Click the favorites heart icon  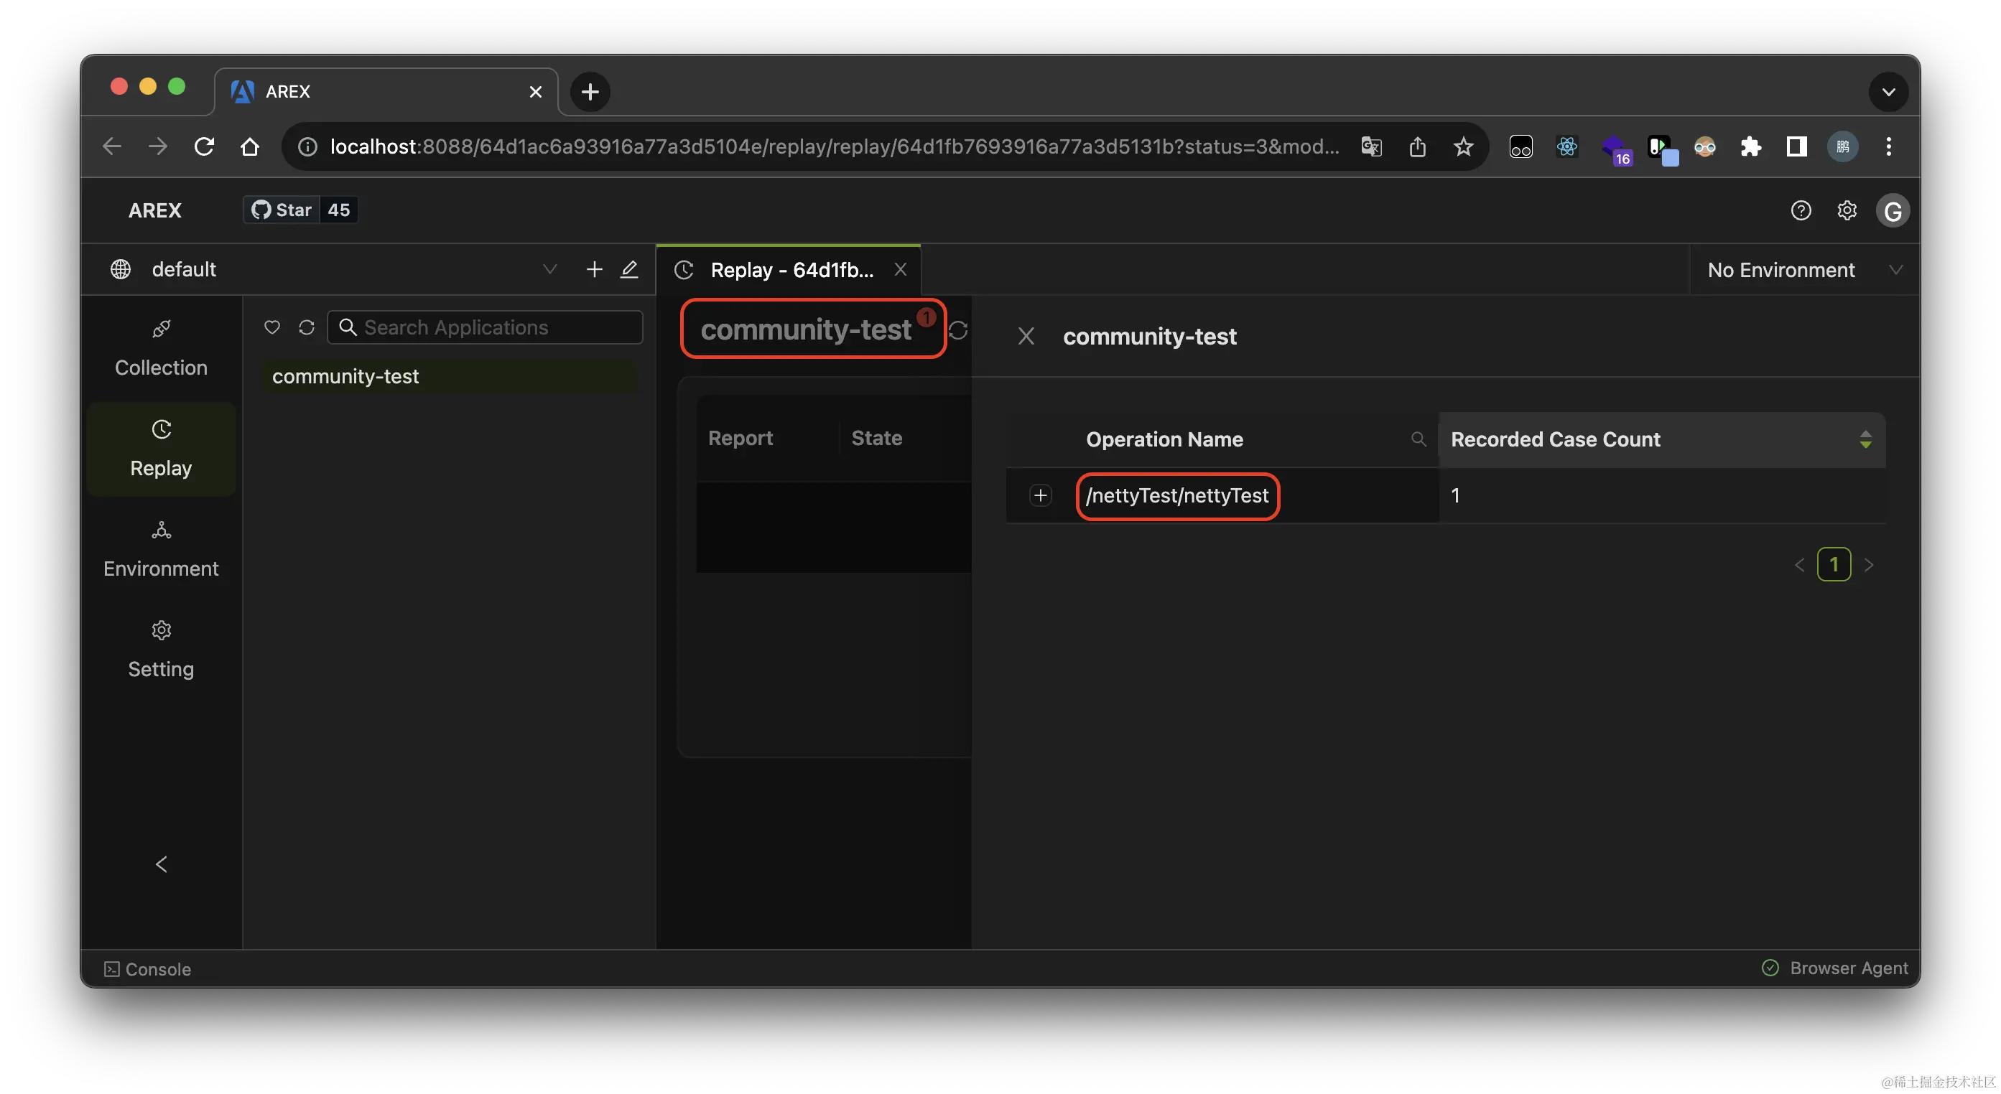[x=272, y=327]
